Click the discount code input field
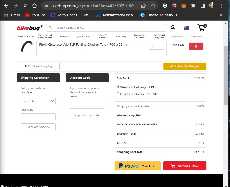The width and height of the screenshot is (230, 187). click(87, 105)
